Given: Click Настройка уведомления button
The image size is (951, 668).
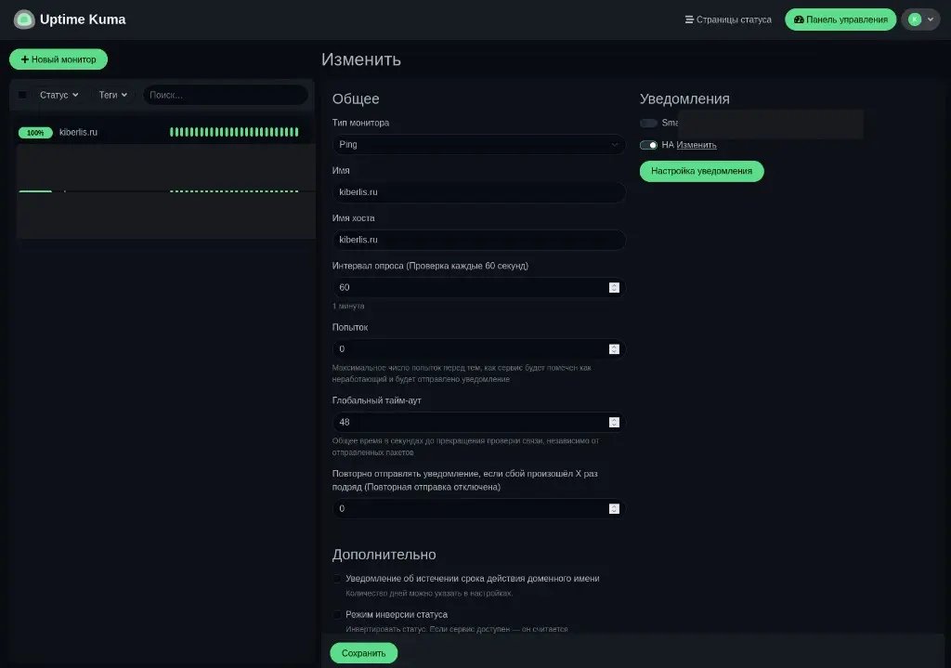Looking at the screenshot, I should coord(702,171).
